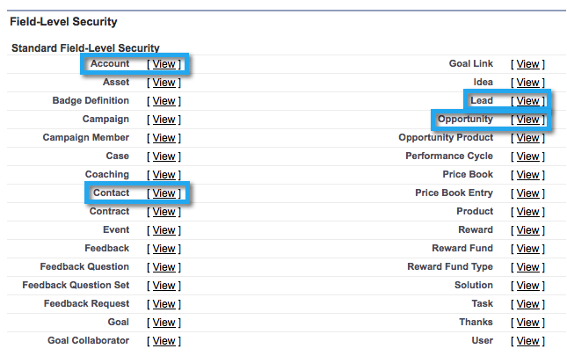Screen dimensions: 567x356
Task: Open View for Opportunity Product
Action: (x=528, y=138)
